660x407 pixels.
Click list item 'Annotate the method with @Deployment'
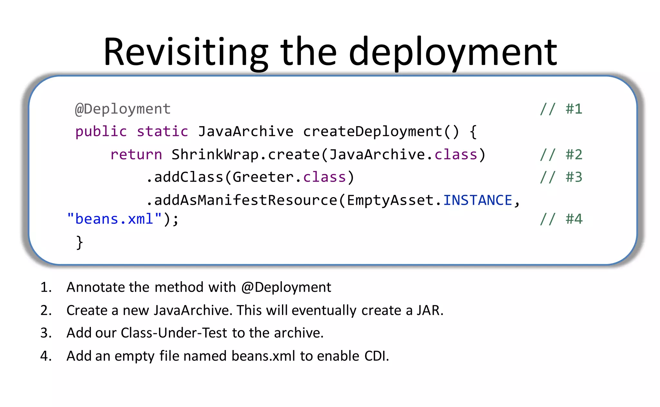click(199, 287)
